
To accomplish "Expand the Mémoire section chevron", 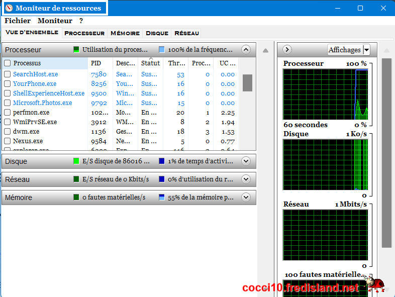I will click(246, 197).
